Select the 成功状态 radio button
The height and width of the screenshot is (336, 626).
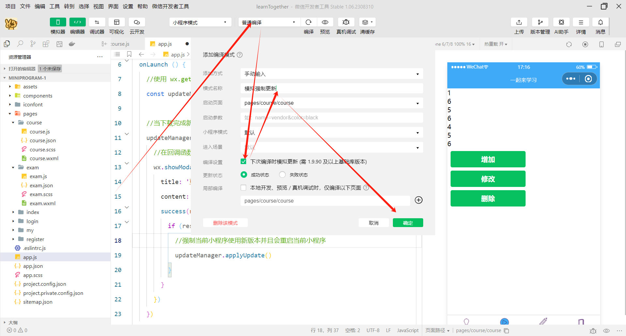pos(244,175)
